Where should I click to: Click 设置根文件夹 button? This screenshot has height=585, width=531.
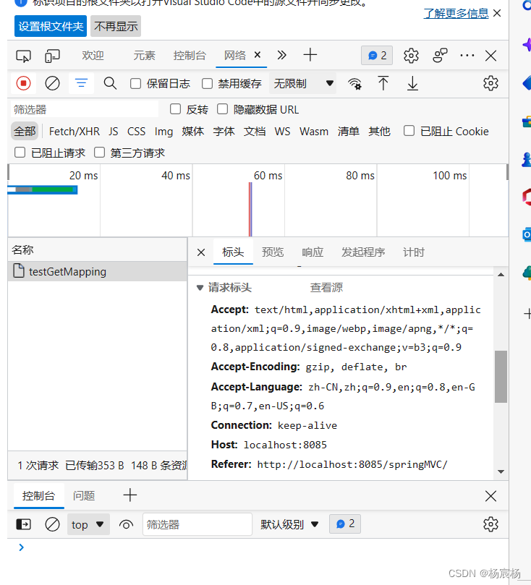51,26
